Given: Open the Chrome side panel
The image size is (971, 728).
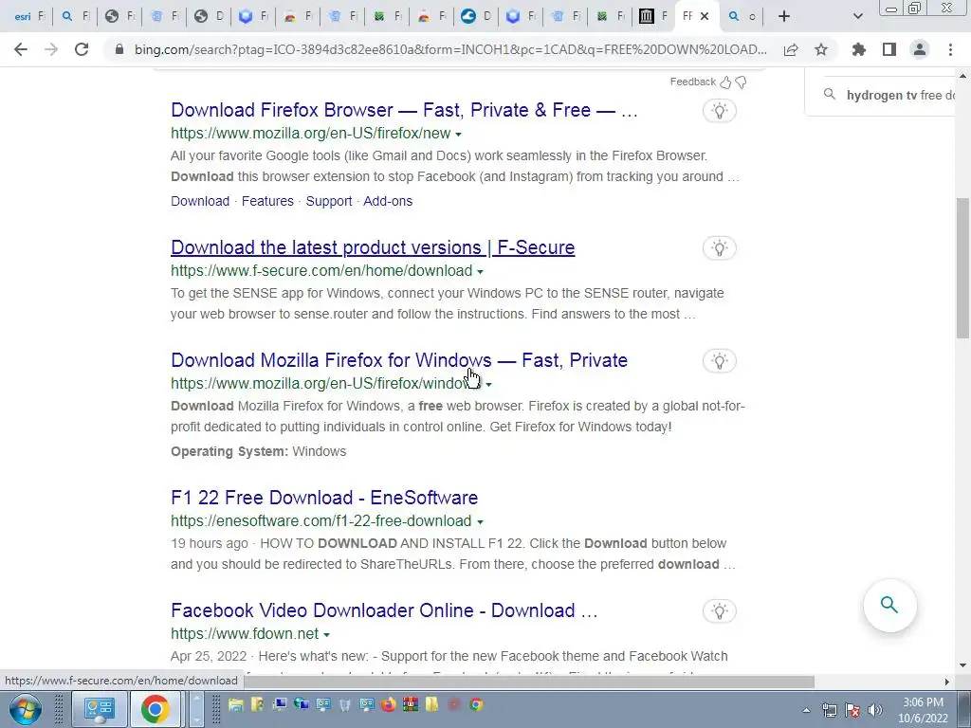Looking at the screenshot, I should [889, 49].
